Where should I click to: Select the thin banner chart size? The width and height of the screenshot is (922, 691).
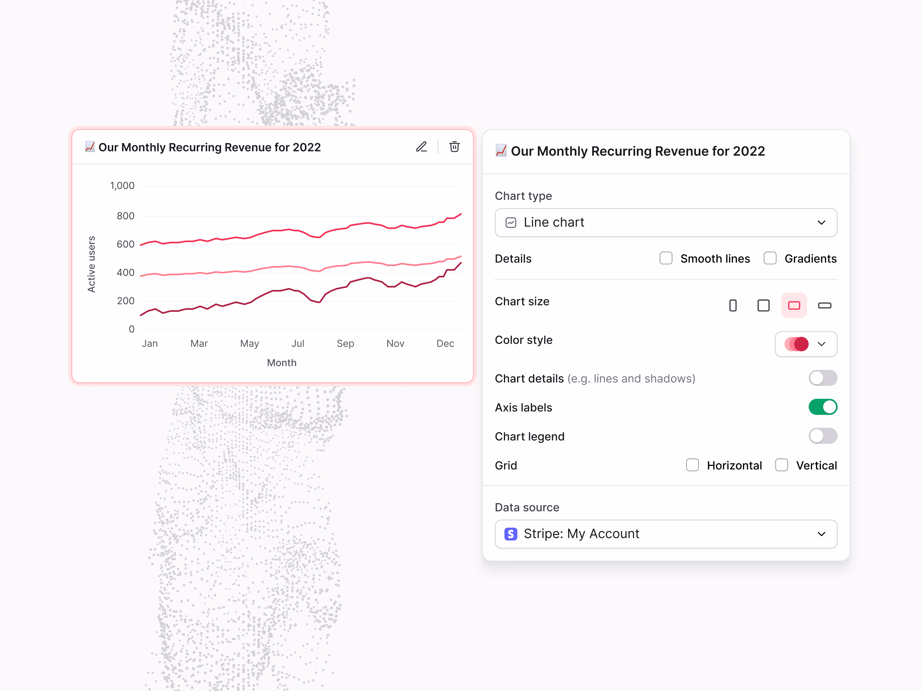click(x=824, y=305)
